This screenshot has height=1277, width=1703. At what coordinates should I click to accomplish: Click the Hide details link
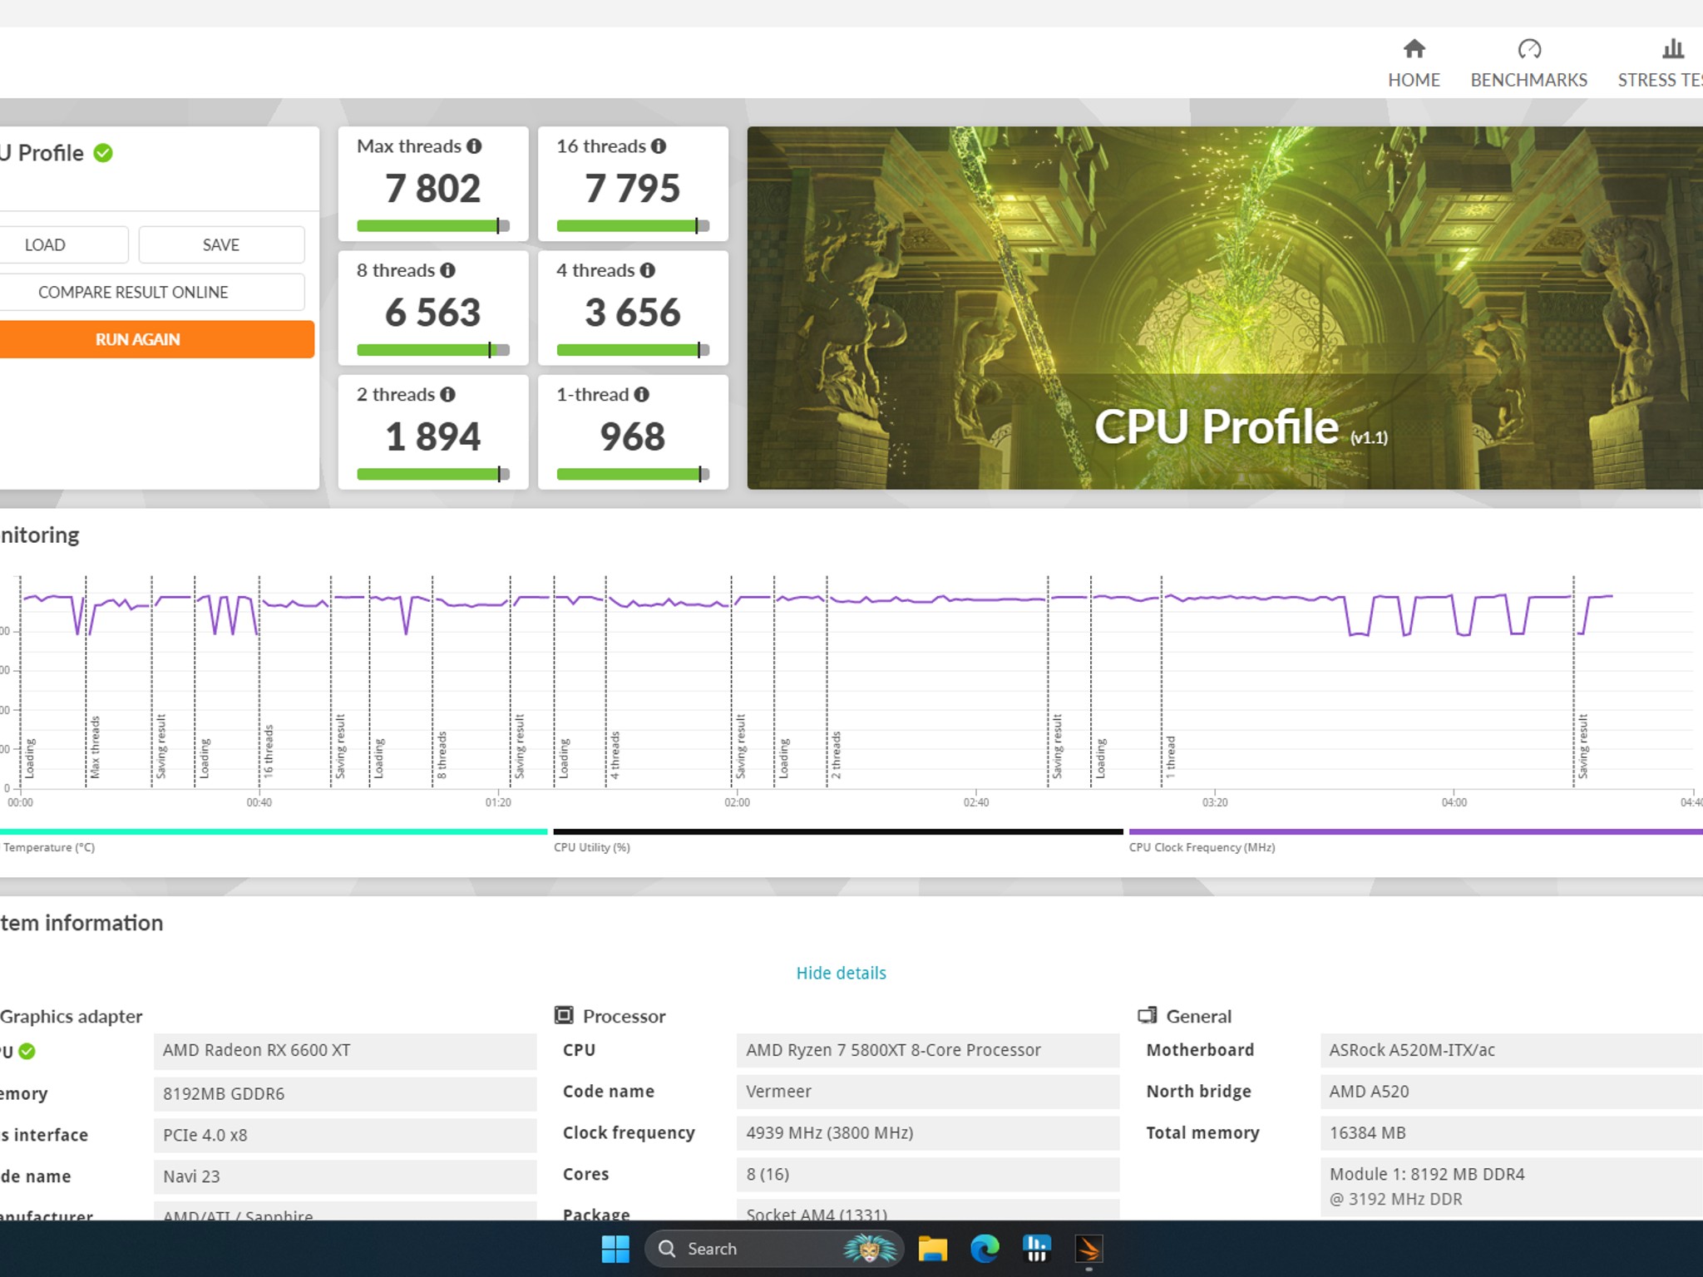[x=841, y=973]
